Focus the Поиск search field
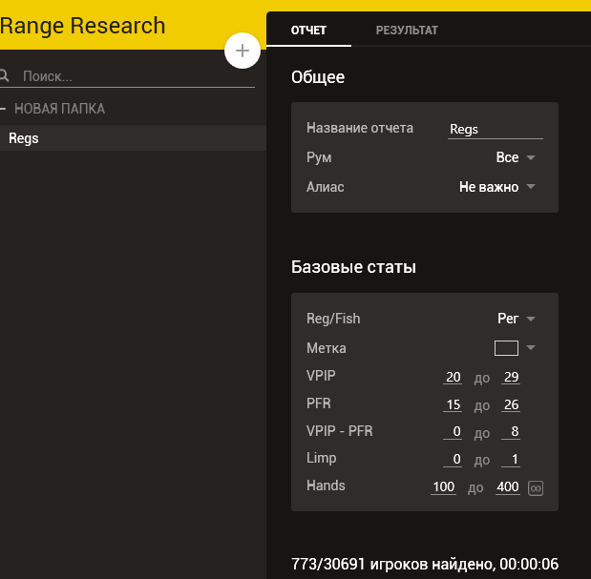 [x=134, y=76]
